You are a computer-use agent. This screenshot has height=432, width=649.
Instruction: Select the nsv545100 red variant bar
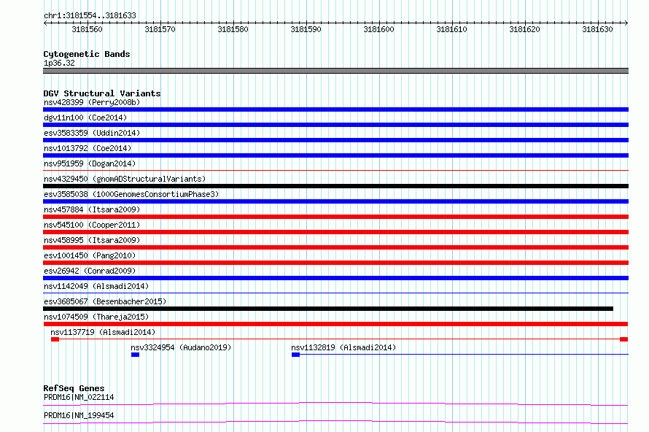tap(335, 232)
